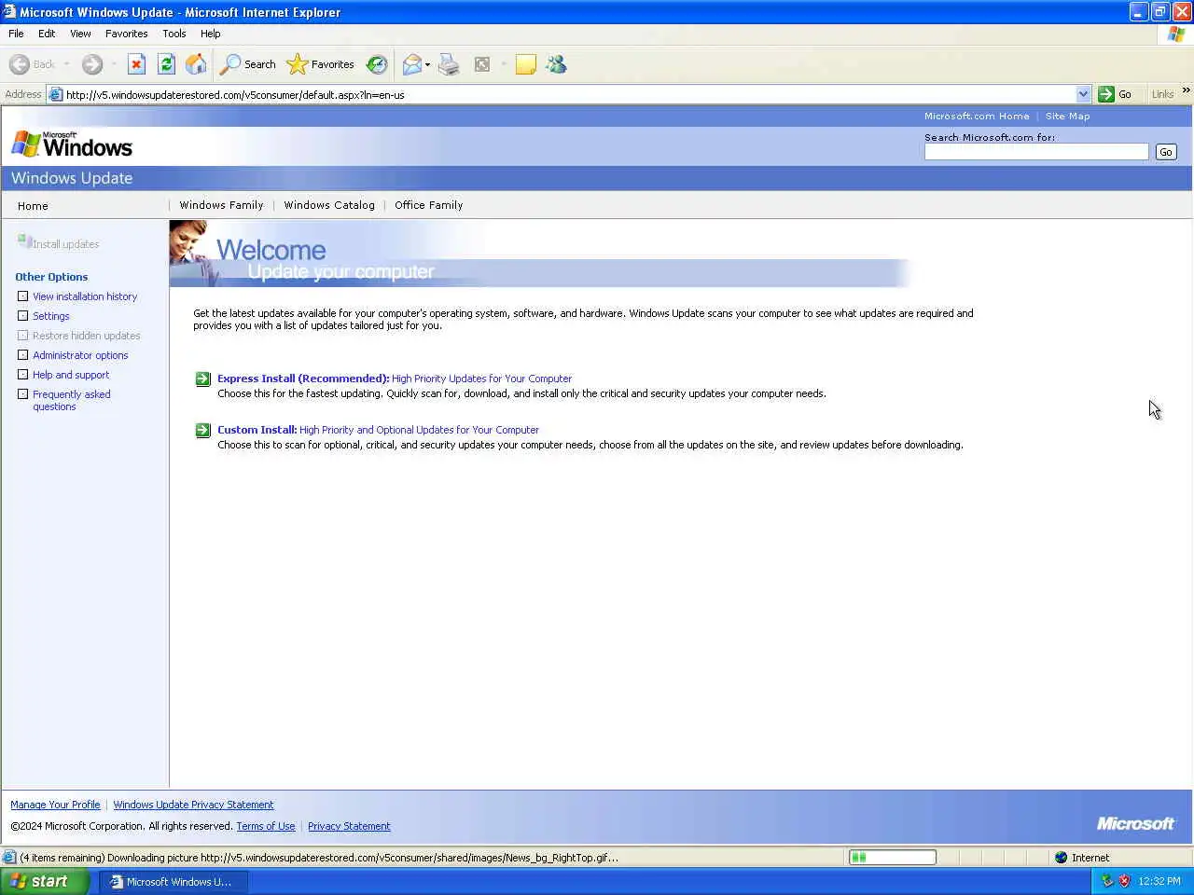Screen dimensions: 1194x895
Task: Open Administrator options link
Action: point(80,355)
